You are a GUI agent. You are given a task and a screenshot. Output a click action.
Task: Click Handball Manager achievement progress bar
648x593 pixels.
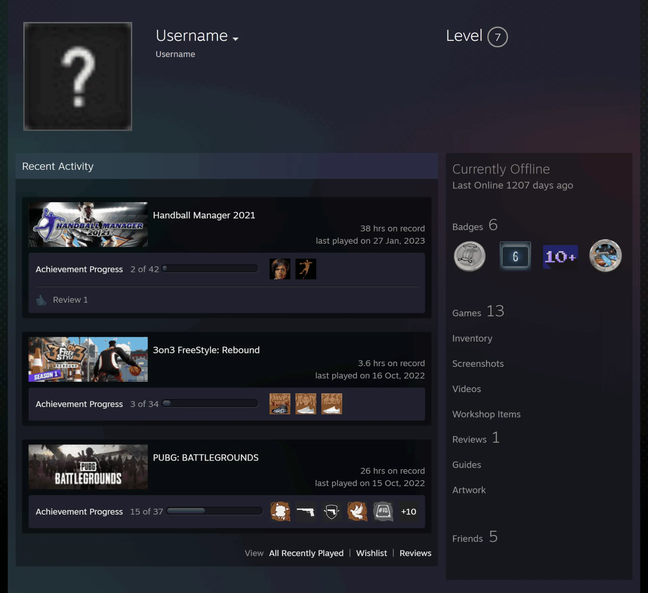click(x=210, y=269)
